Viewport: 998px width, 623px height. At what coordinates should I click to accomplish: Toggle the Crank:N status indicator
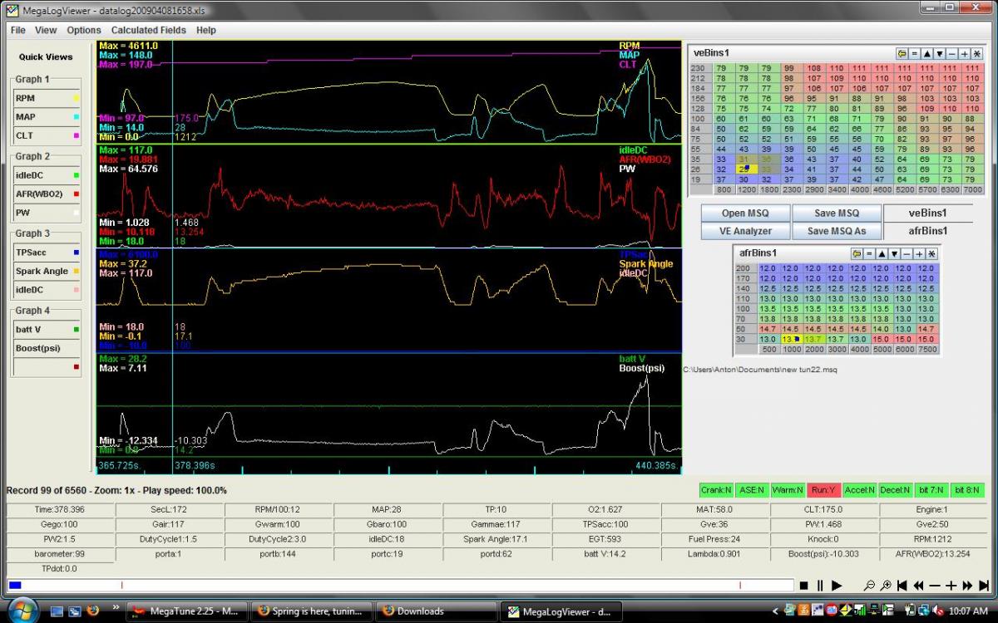(x=715, y=490)
